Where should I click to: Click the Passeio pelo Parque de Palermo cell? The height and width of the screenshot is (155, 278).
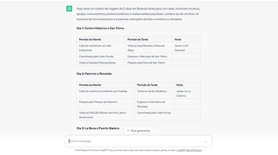(98, 102)
